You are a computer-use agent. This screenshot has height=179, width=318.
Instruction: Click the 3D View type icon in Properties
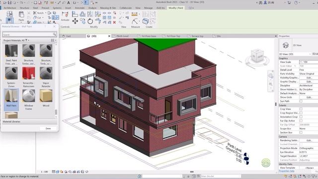(286, 45)
